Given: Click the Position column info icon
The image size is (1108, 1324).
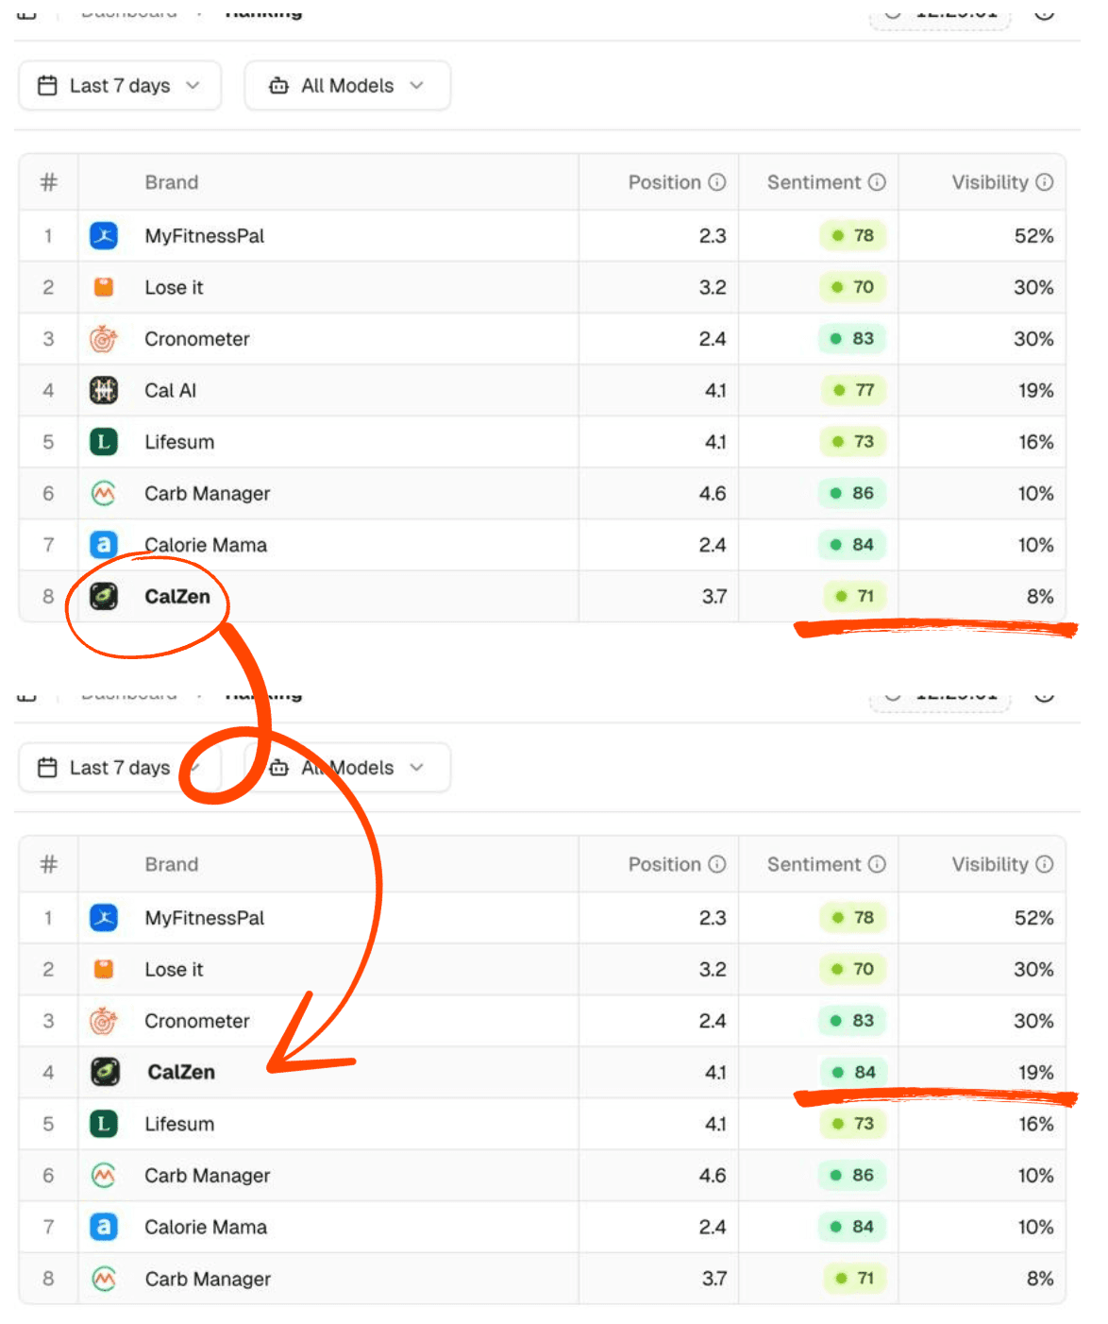Looking at the screenshot, I should tap(717, 182).
